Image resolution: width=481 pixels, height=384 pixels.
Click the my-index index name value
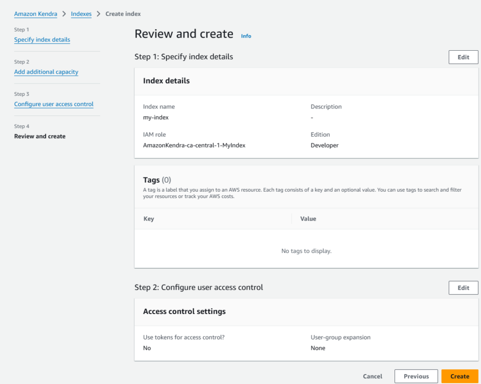click(156, 118)
